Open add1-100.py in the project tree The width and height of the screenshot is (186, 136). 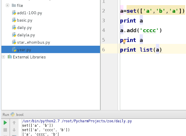click(x=29, y=13)
